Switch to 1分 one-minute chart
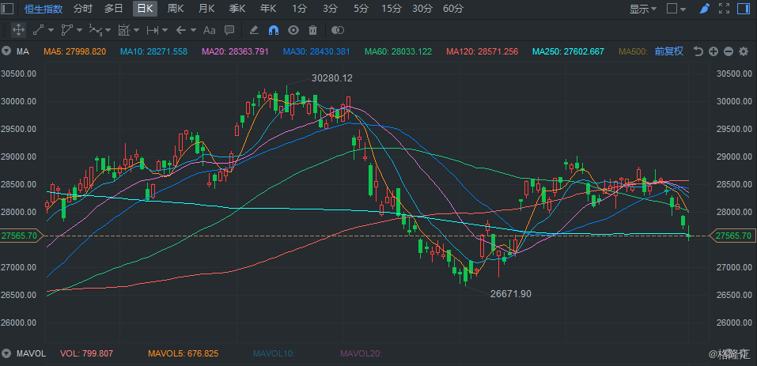The height and width of the screenshot is (366, 757). coord(299,8)
